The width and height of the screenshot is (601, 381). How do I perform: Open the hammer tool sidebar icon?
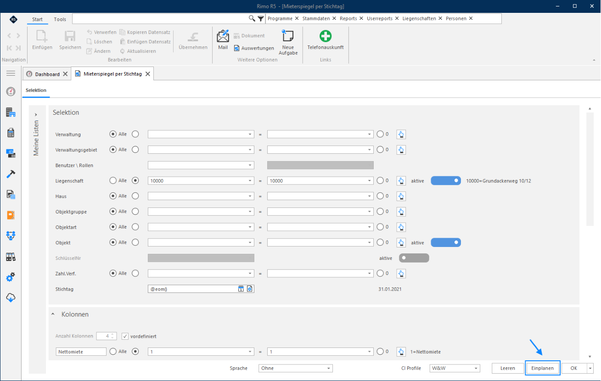(11, 174)
